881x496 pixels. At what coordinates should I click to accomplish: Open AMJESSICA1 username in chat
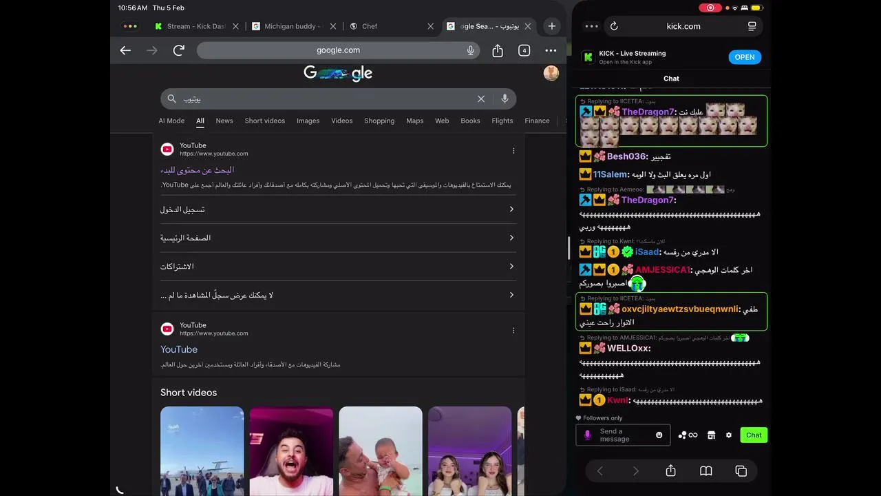tap(662, 270)
